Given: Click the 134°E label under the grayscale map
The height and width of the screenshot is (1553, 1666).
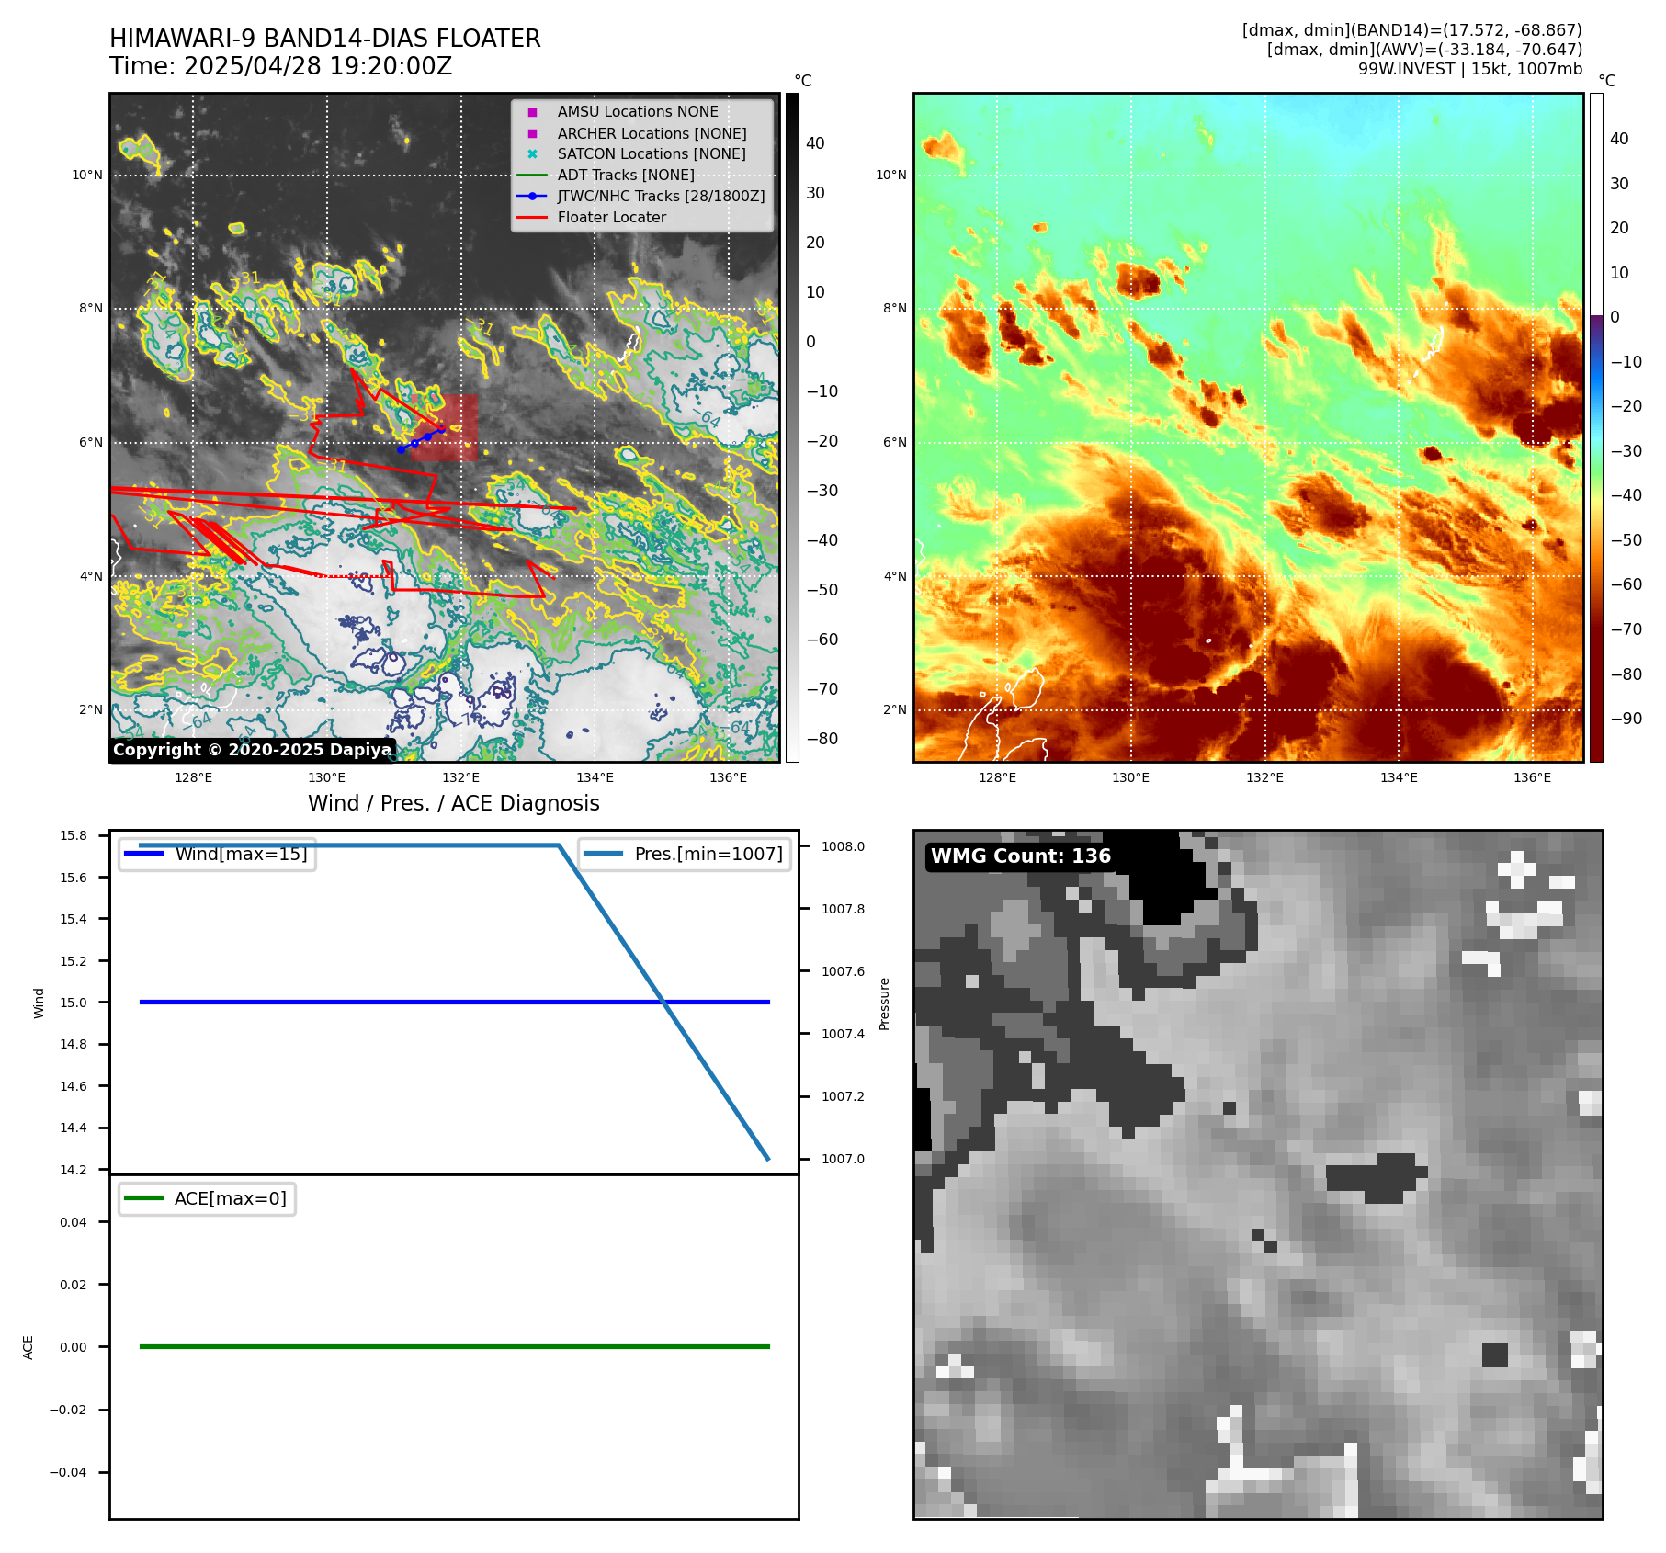Looking at the screenshot, I should click(x=595, y=777).
